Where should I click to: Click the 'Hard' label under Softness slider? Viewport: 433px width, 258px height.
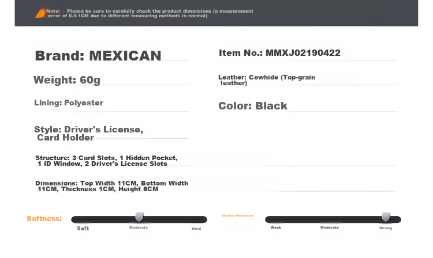point(196,229)
